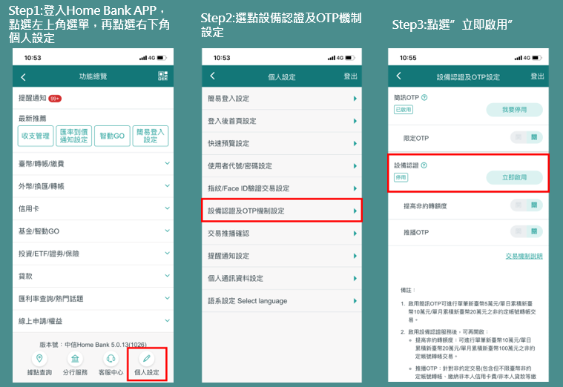The image size is (563, 387).
Task: Expand 臺幣/轉帳/繳費 section
Action: [x=93, y=164]
